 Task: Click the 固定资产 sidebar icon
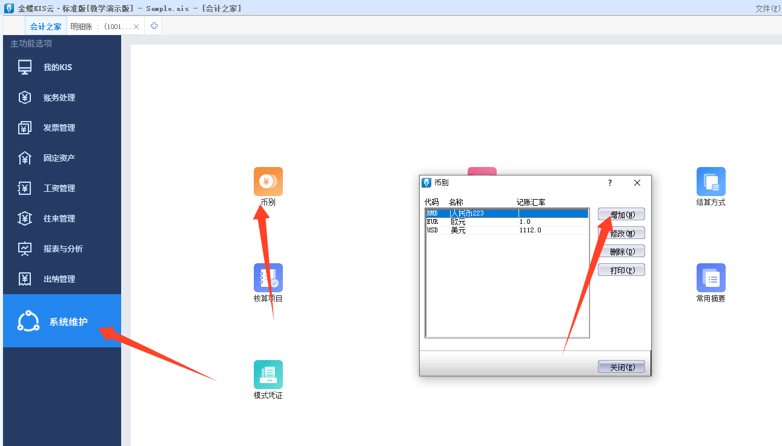coord(25,158)
